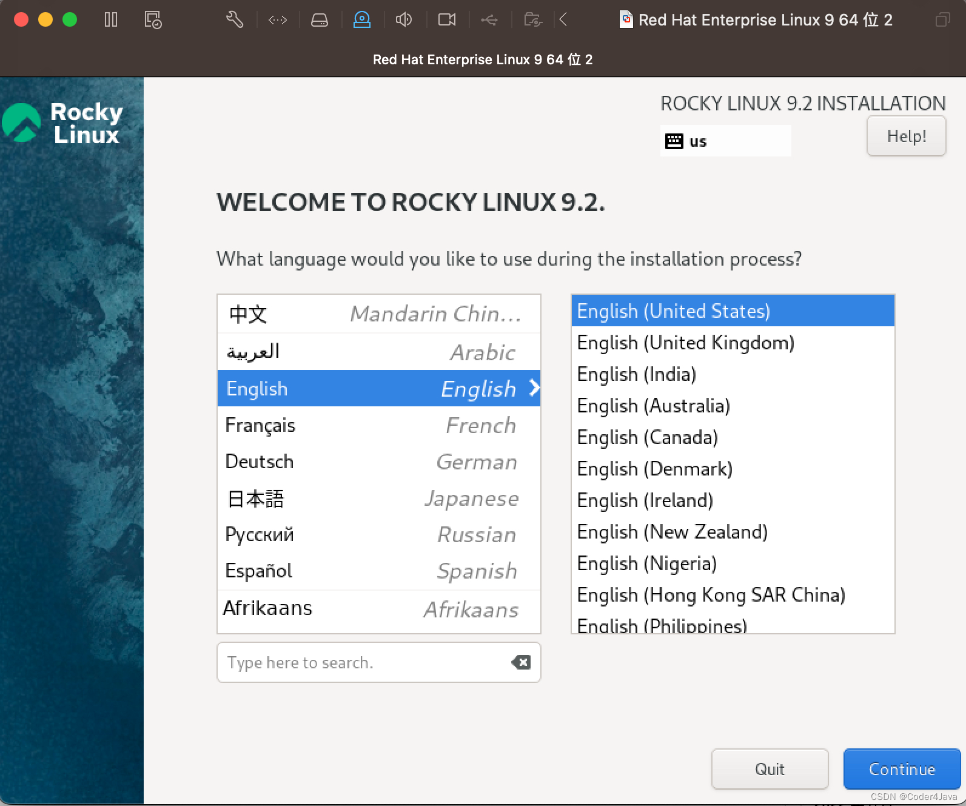This screenshot has height=806, width=966.
Task: Select Français in the language list
Action: click(379, 425)
